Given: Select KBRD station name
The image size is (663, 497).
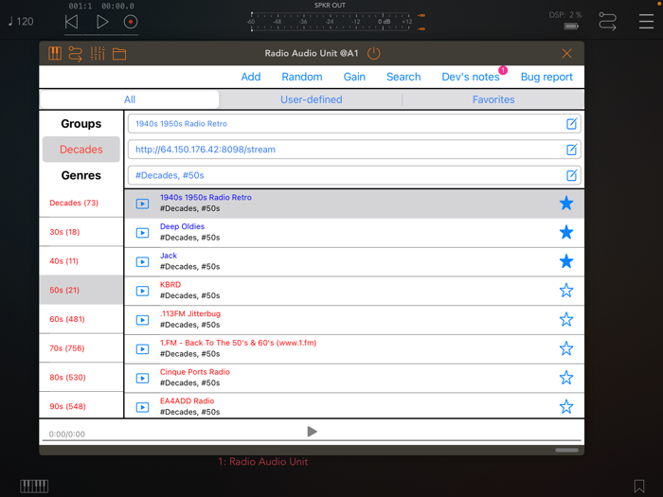Looking at the screenshot, I should [170, 285].
